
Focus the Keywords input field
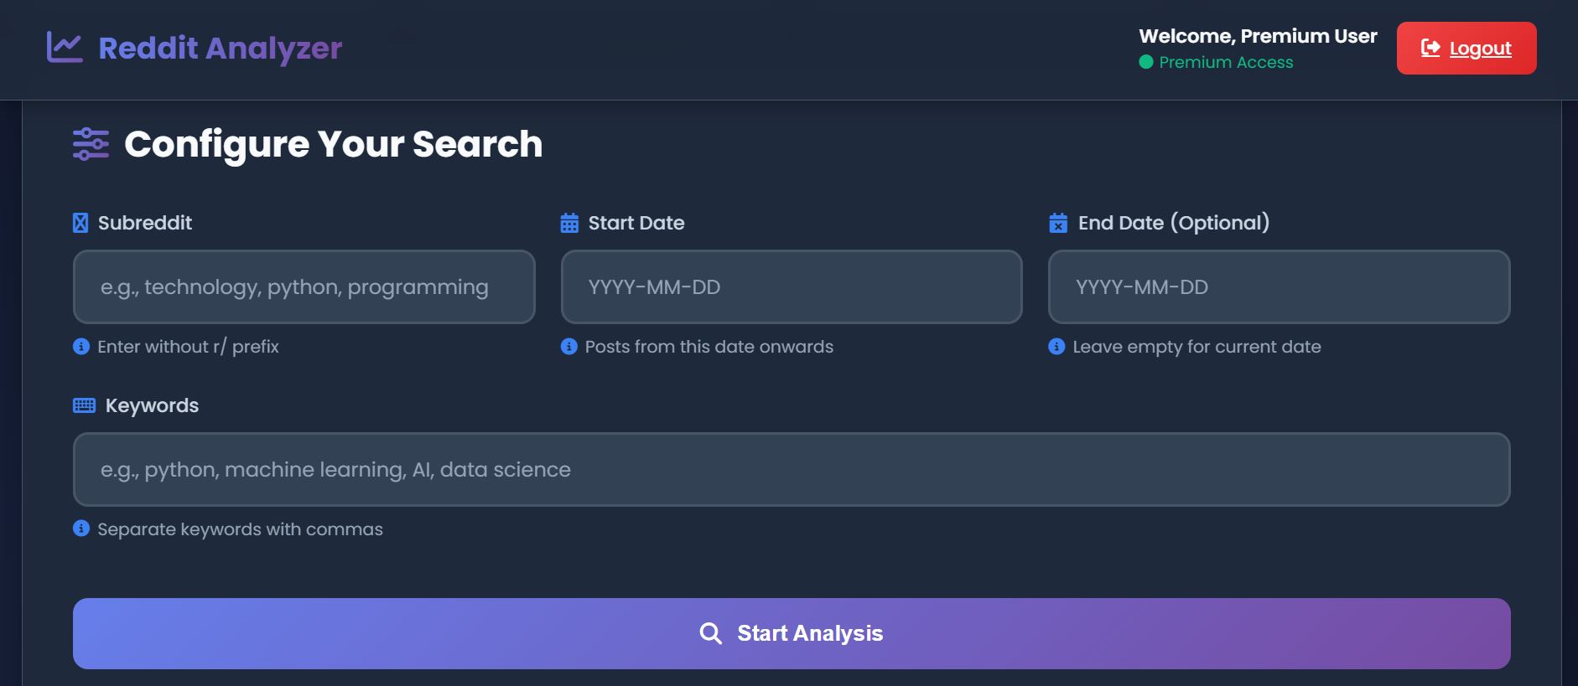point(791,469)
